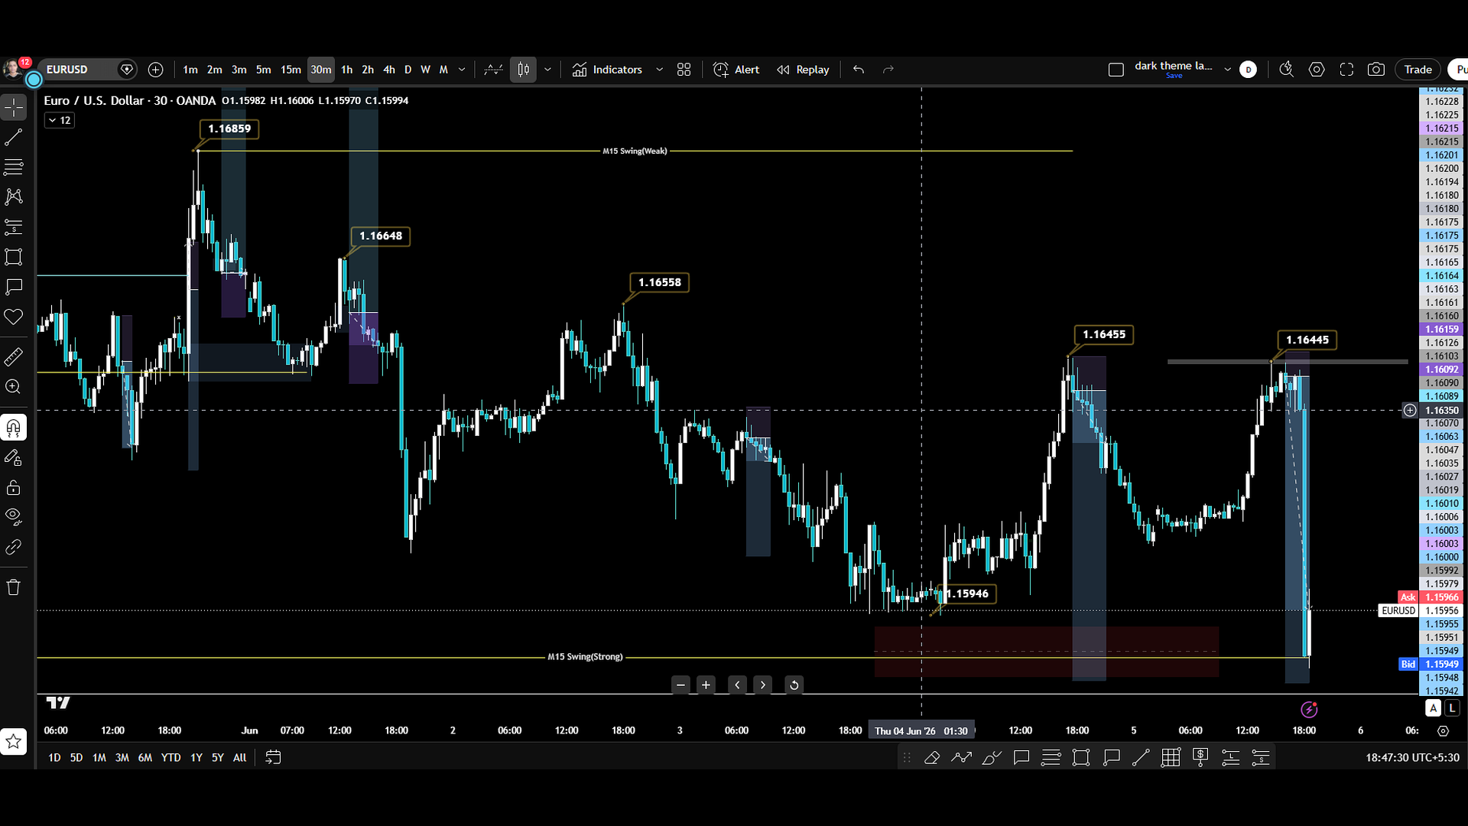This screenshot has width=1468, height=826.
Task: Select the crosshair cursor tool
Action: tap(14, 108)
